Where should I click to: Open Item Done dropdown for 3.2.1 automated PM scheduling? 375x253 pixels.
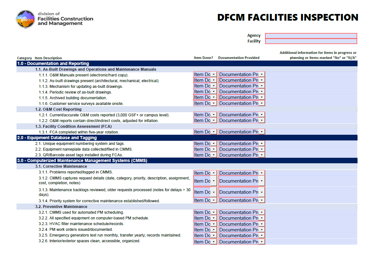[205, 212]
